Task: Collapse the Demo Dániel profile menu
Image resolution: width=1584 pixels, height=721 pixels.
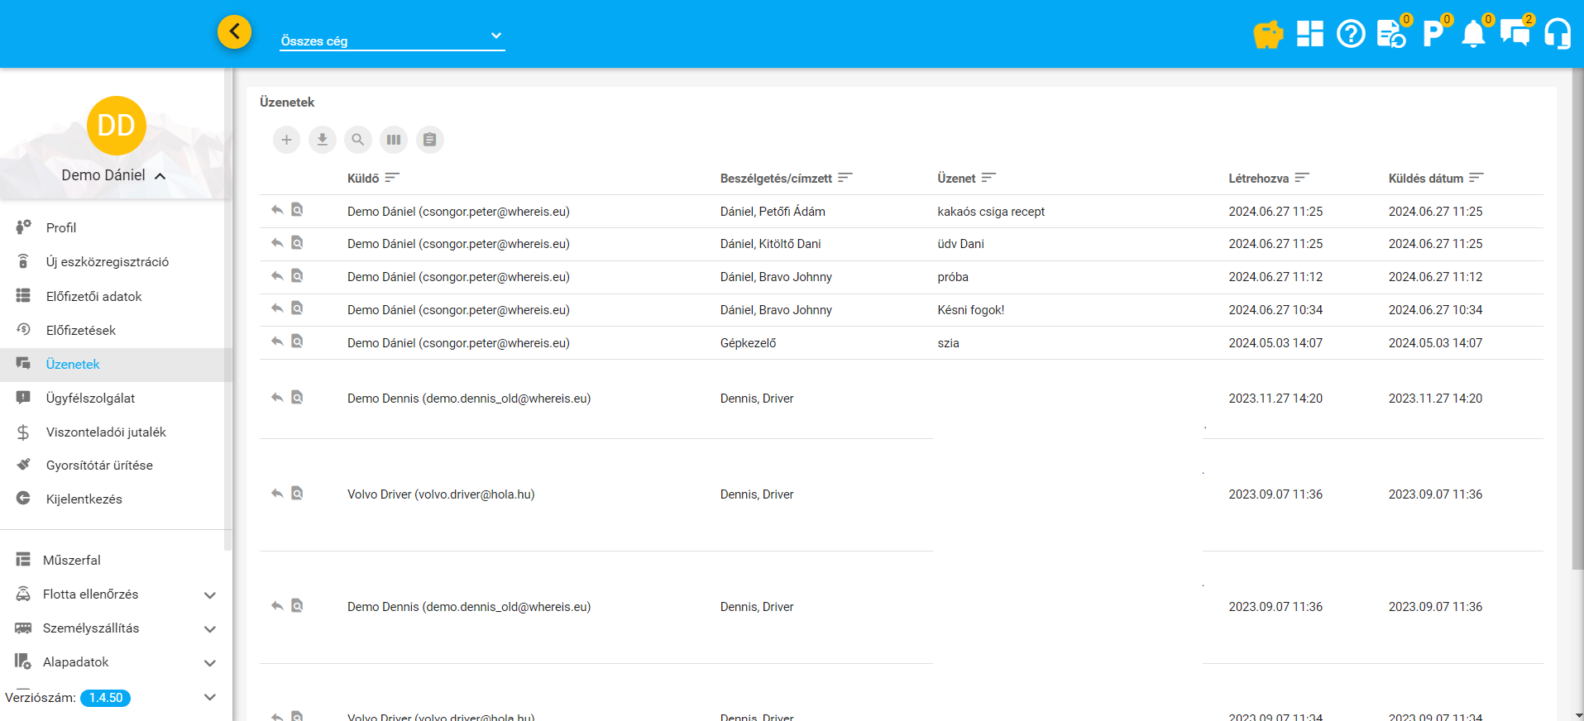Action: click(160, 176)
